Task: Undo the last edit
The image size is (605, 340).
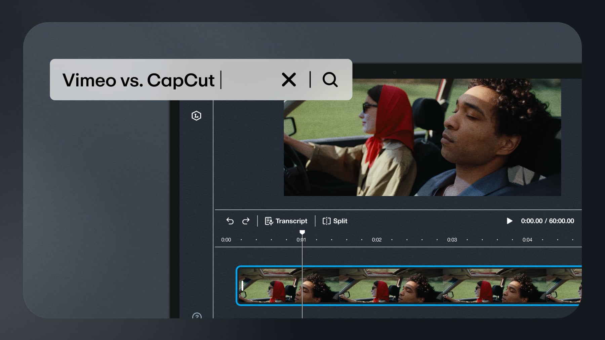Action: click(x=230, y=221)
